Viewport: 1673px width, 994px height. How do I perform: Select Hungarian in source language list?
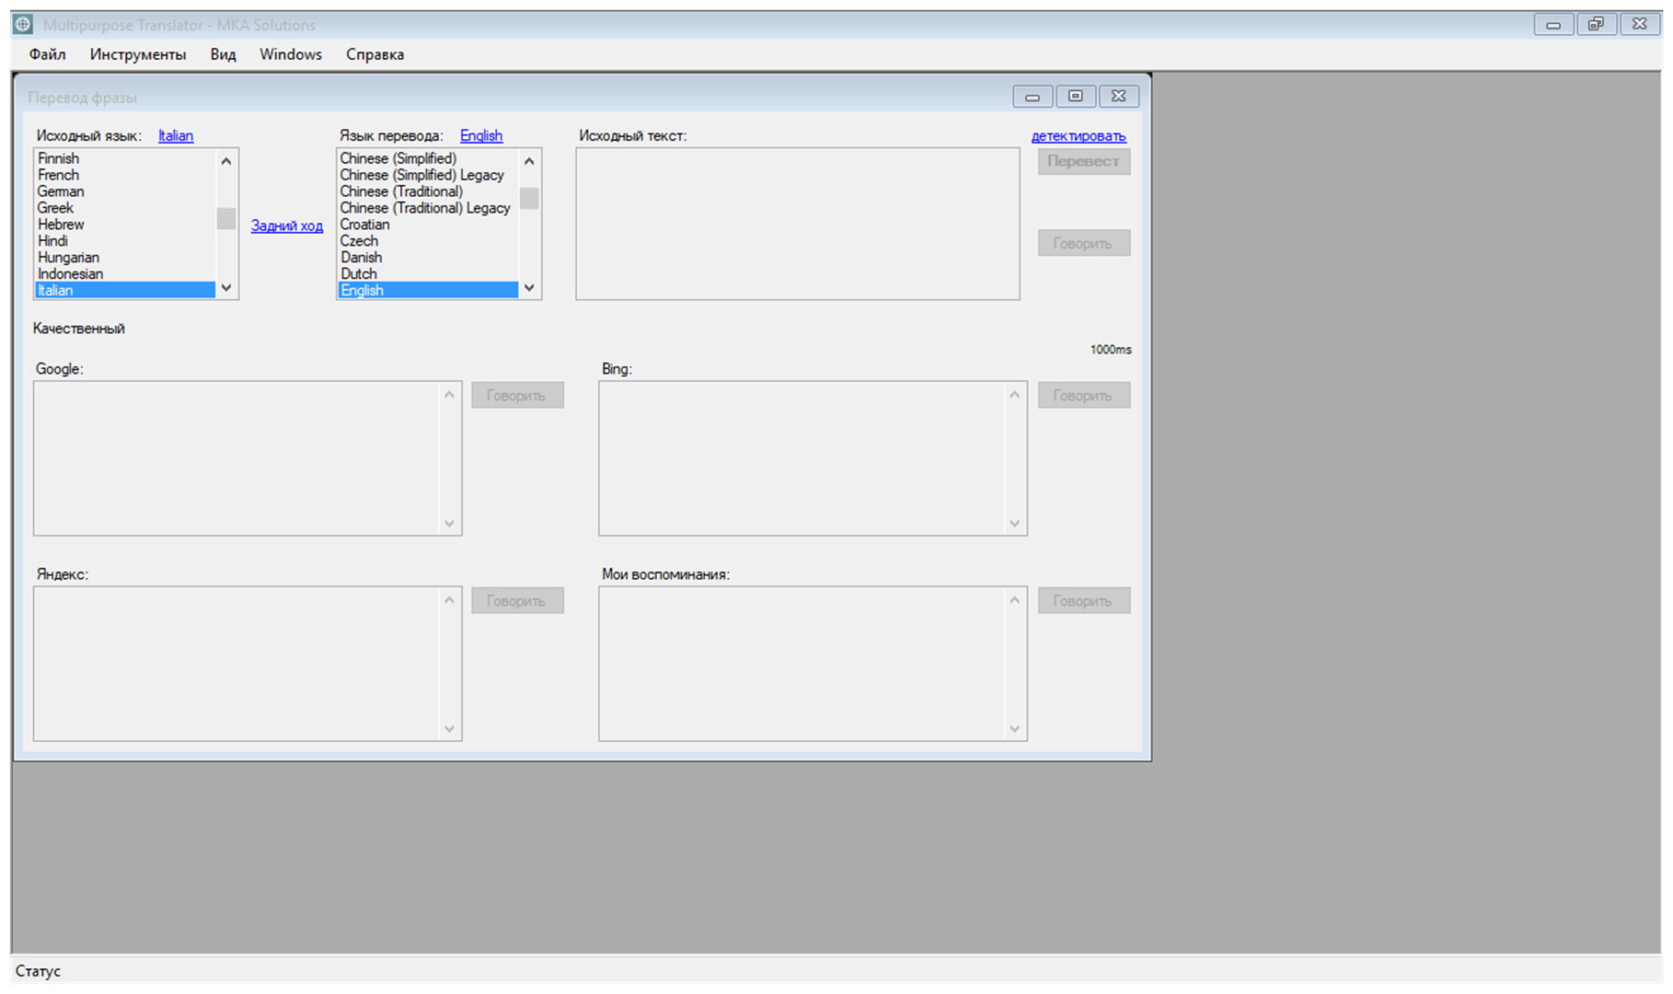tap(125, 258)
